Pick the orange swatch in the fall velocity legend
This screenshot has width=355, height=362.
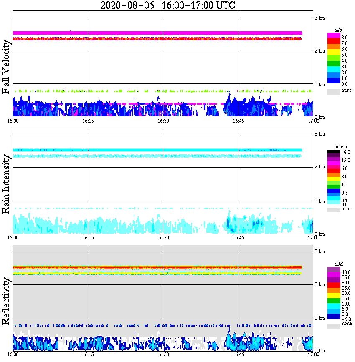point(334,47)
